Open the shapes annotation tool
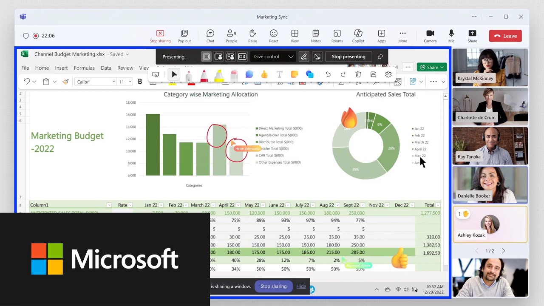Image resolution: width=544 pixels, height=306 pixels. (x=310, y=75)
